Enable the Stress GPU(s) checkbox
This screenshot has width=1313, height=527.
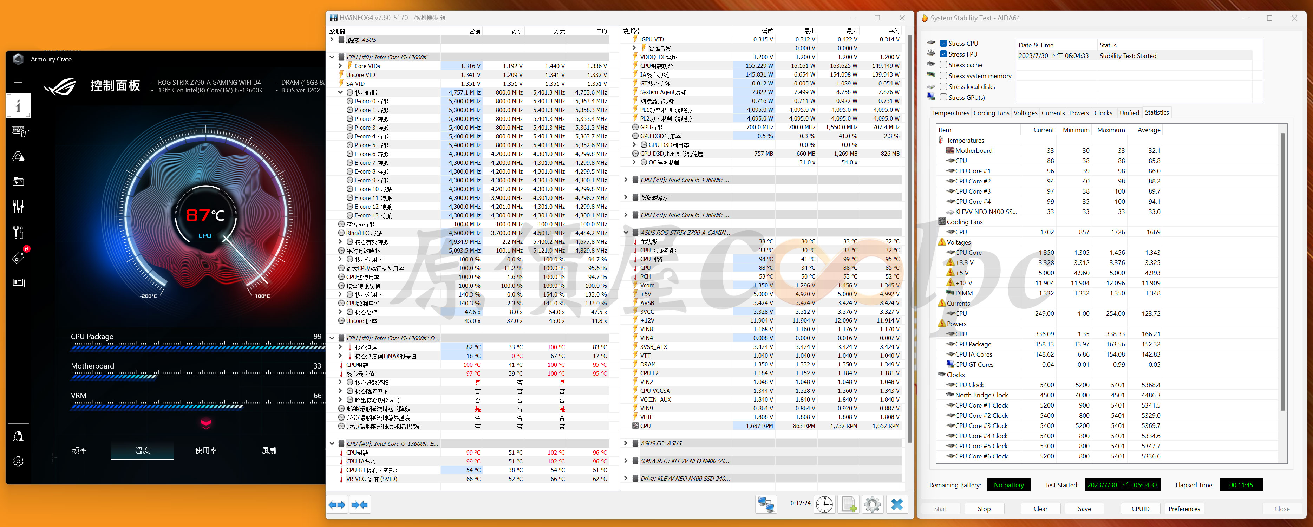943,97
